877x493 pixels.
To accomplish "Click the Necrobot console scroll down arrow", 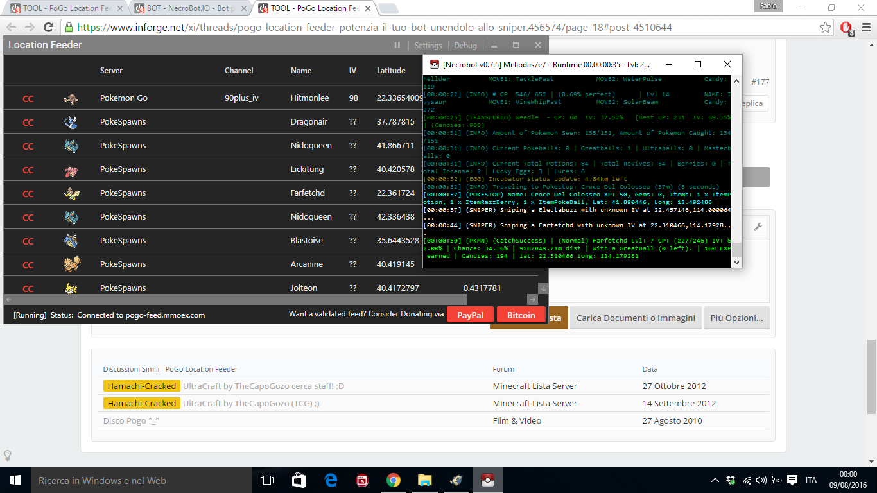I will [736, 262].
